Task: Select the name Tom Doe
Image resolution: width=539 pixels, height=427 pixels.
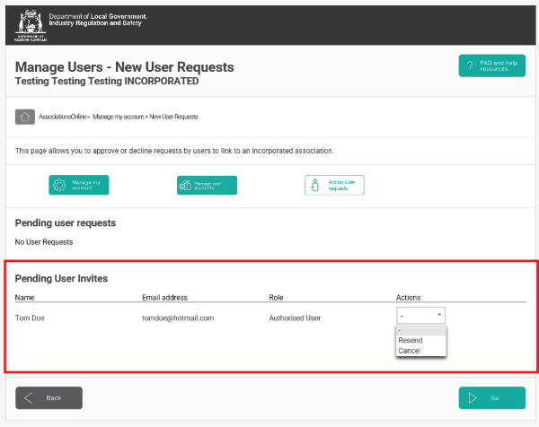Action: pyautogui.click(x=30, y=318)
